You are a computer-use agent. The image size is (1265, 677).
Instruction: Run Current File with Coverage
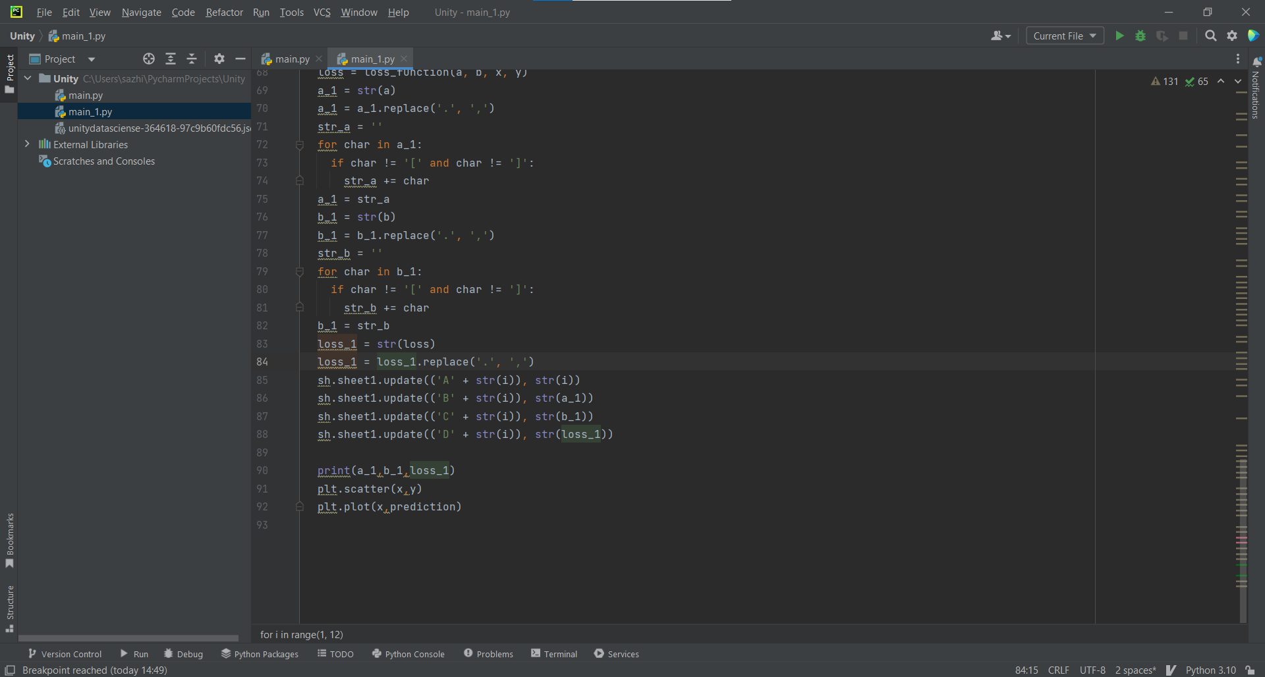[1162, 36]
